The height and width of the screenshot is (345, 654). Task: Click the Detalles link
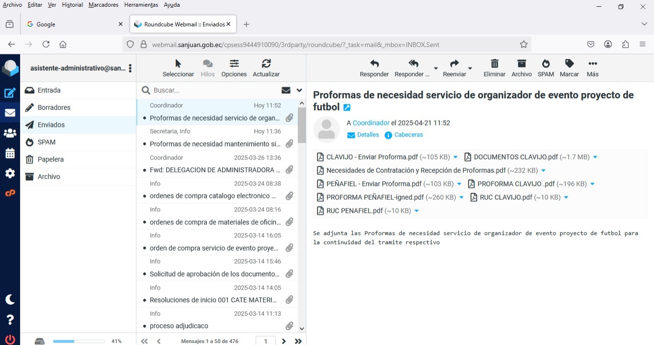[x=368, y=135]
